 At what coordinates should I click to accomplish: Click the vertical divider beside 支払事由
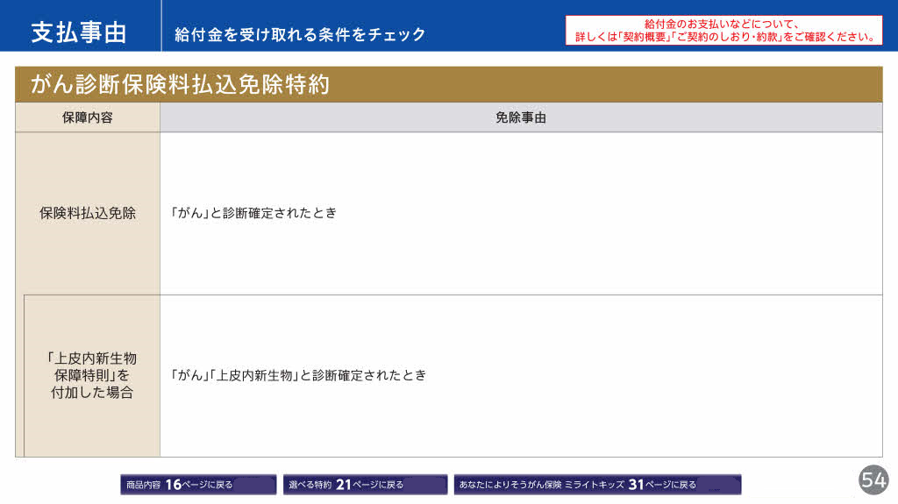(x=162, y=26)
